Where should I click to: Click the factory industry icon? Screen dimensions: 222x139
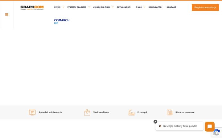[x=131, y=112]
